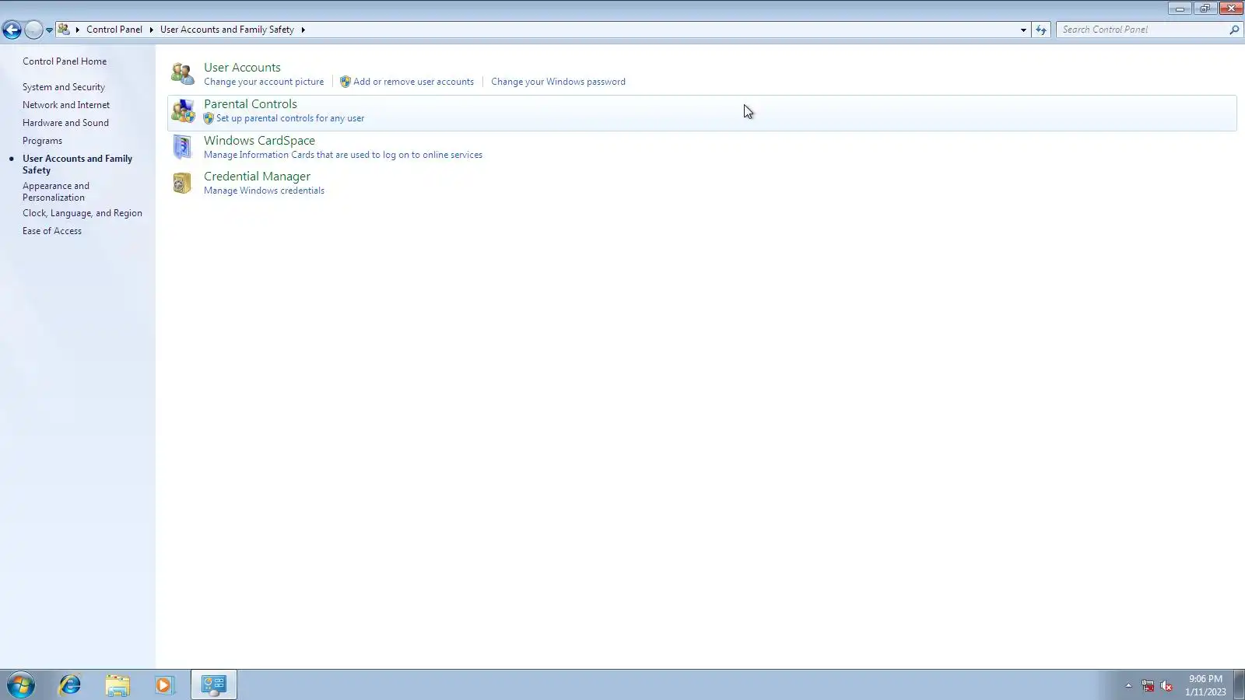The width and height of the screenshot is (1245, 700).
Task: Open System and Security category
Action: click(x=64, y=87)
